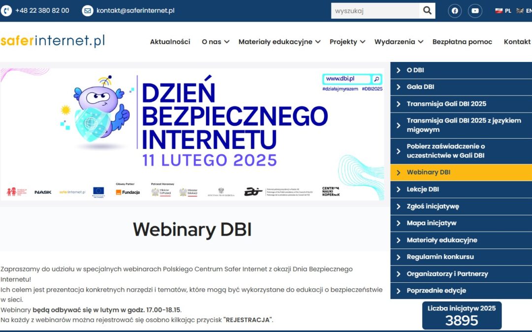This screenshot has height=332, width=532.
Task: Click the phone icon in top bar
Action: pos(6,11)
